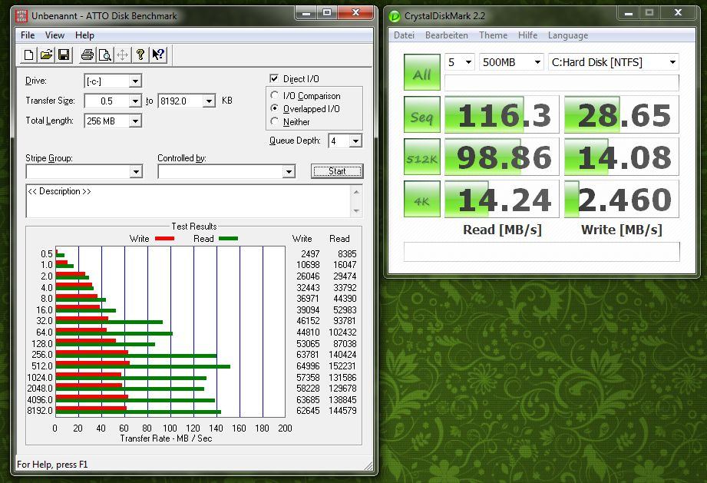Click the CrystalDiskMark title bar icon
707x483 pixels.
395,16
